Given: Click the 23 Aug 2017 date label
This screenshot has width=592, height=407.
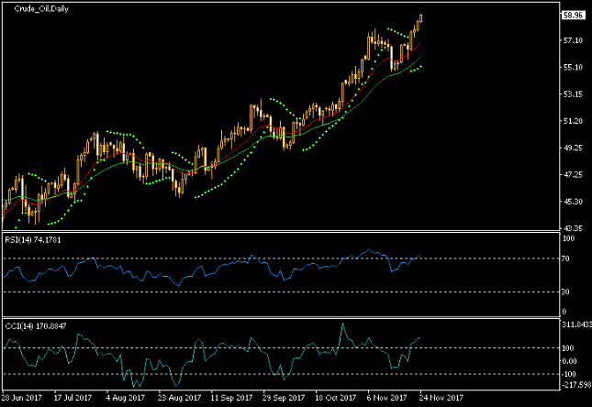Looking at the screenshot, I should coord(179,398).
